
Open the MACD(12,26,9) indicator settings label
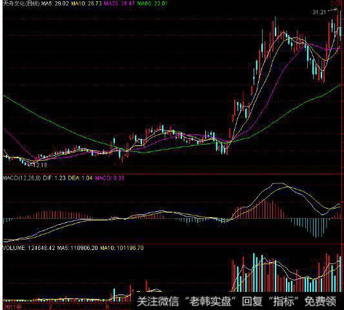(22, 178)
